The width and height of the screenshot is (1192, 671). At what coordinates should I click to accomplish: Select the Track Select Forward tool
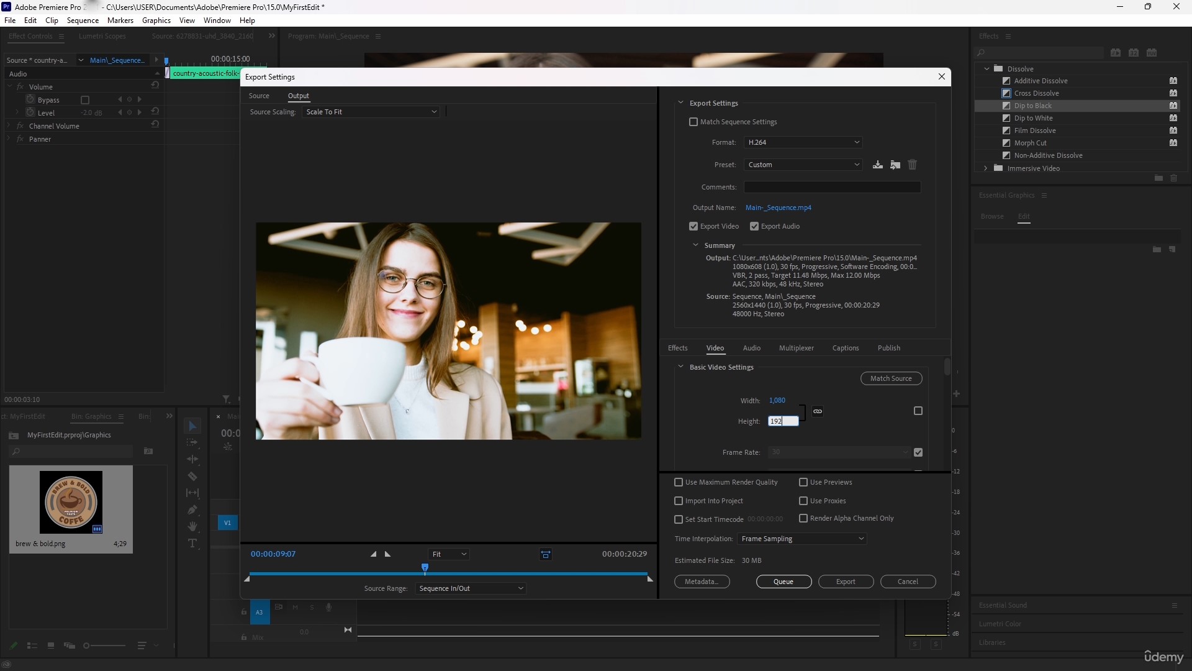click(192, 442)
